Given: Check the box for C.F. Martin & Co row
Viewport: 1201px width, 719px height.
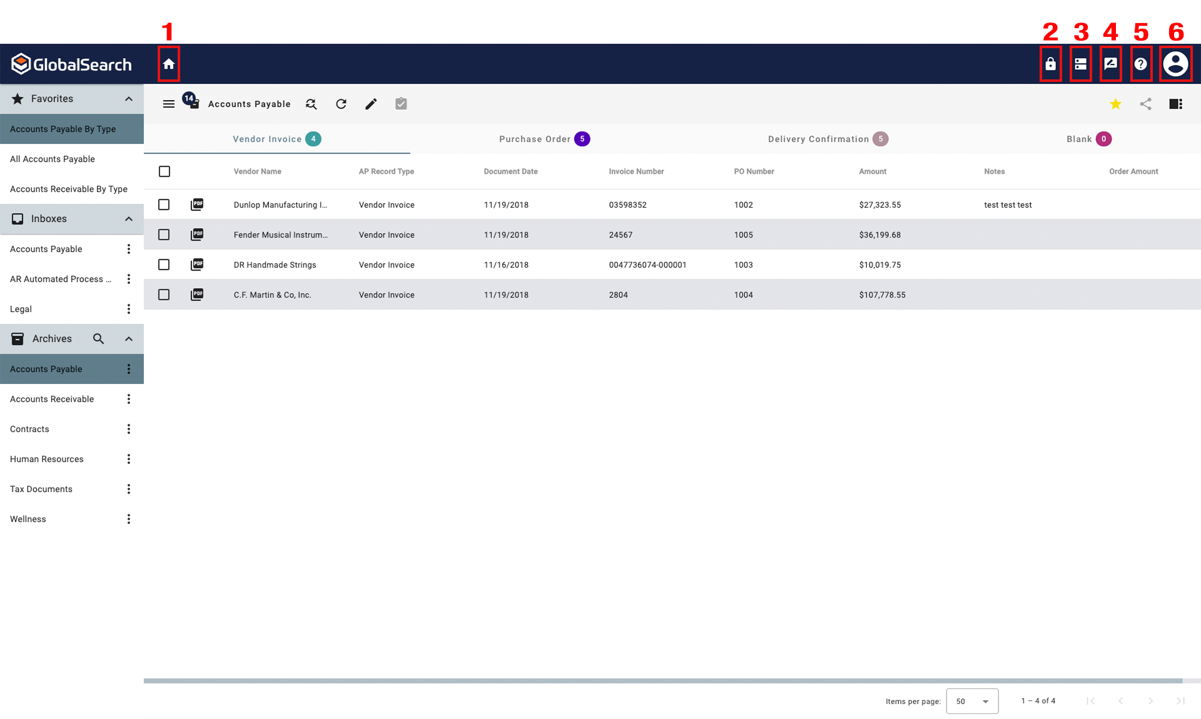Looking at the screenshot, I should 164,294.
